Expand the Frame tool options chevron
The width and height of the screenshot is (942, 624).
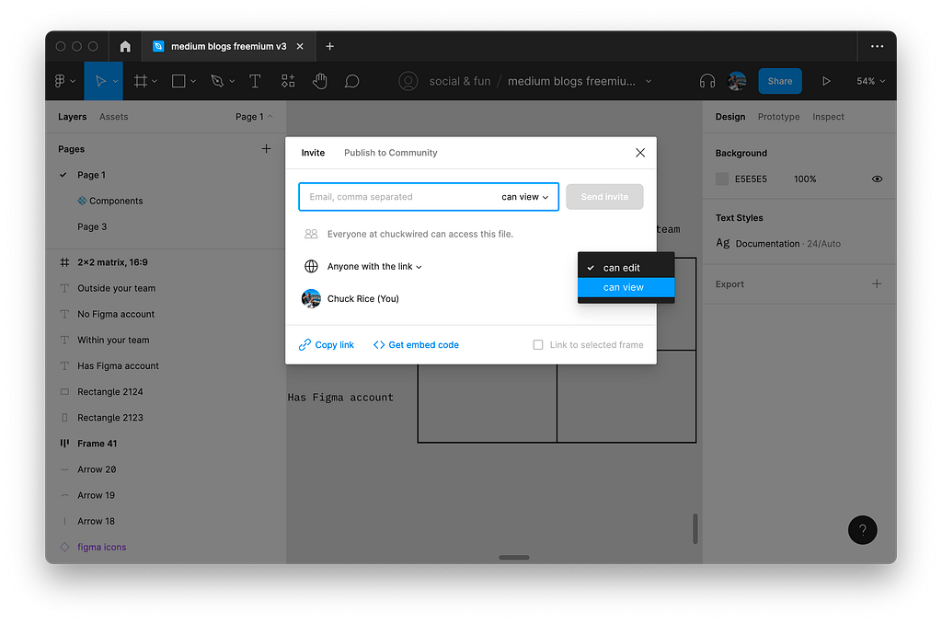[x=155, y=81]
